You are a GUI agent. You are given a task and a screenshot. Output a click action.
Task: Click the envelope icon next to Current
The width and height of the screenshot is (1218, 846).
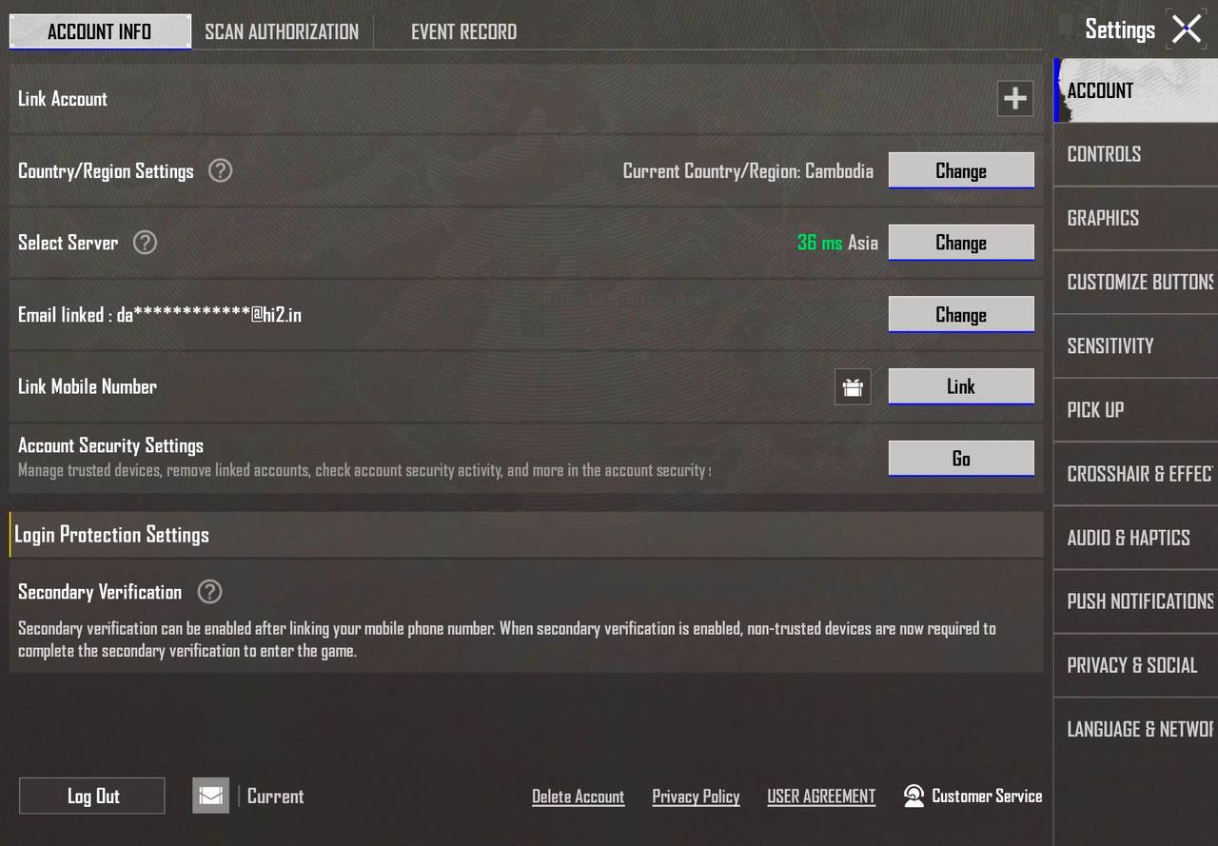211,796
